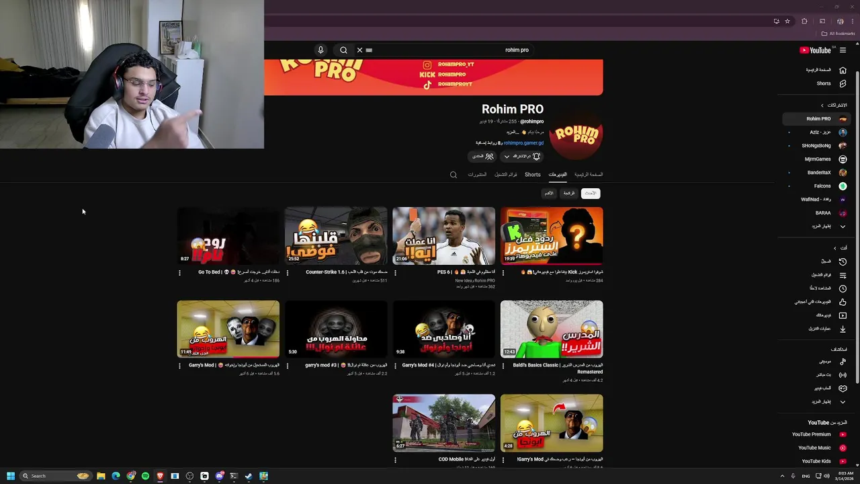860x484 pixels.
Task: Open WafiNad channel in sidebar
Action: point(816,199)
